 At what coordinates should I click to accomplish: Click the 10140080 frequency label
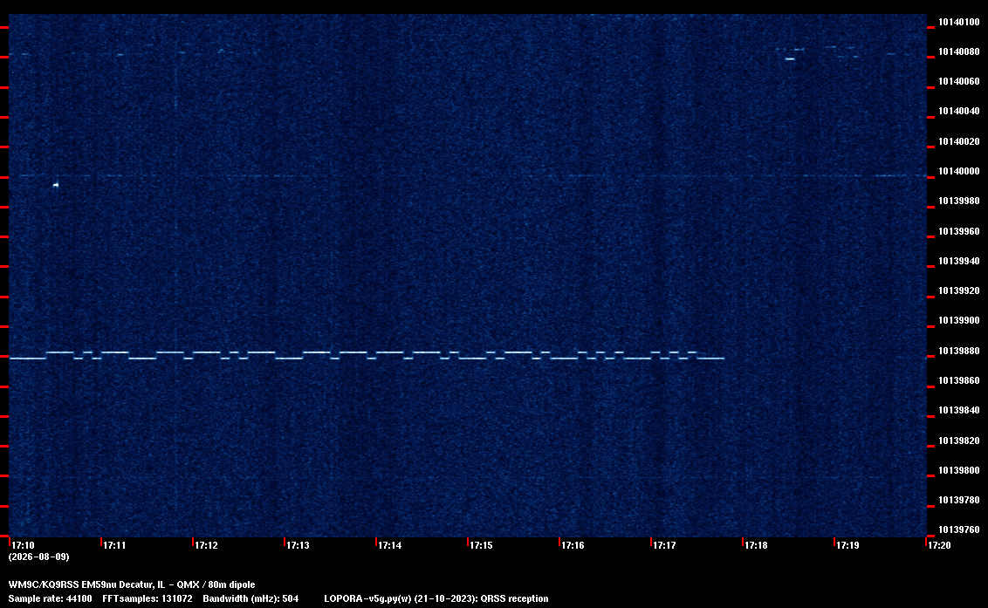[958, 51]
